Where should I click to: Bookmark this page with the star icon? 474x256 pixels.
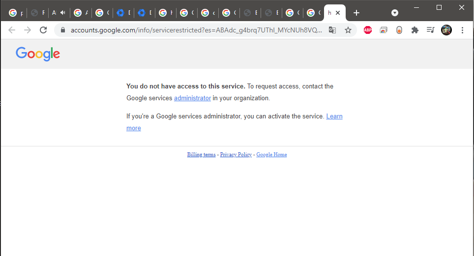tap(348, 30)
